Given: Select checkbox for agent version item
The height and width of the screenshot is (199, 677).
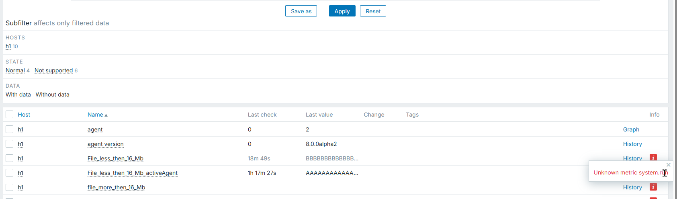Looking at the screenshot, I should pyautogui.click(x=10, y=144).
